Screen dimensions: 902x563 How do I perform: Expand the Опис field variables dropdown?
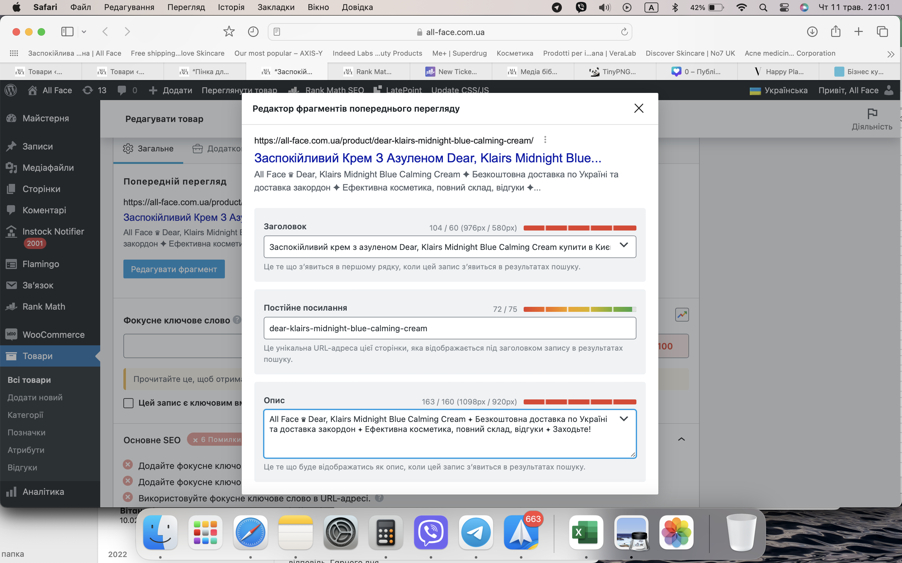pos(624,419)
